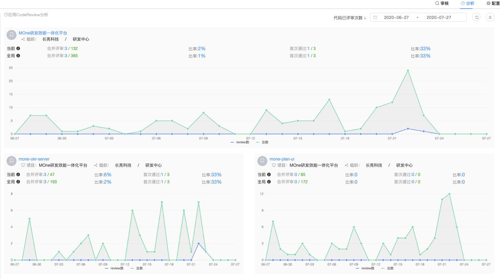Click the download icon in the top right
Viewport: 500px width, 279px height.
click(490, 17)
